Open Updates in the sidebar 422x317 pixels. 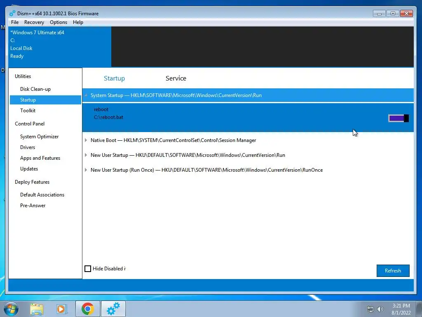point(29,169)
